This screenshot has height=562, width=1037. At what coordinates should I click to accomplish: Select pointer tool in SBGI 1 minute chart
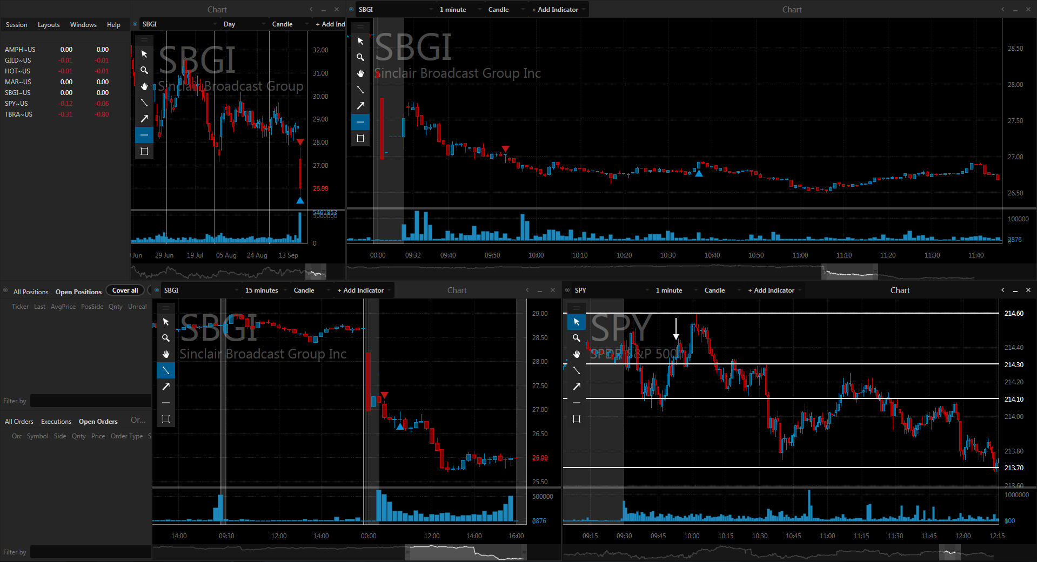pyautogui.click(x=360, y=41)
